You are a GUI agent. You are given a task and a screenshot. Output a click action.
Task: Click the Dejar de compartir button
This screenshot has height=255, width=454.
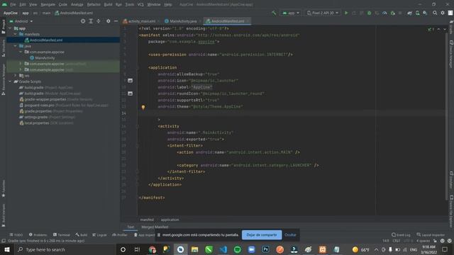tap(262, 234)
